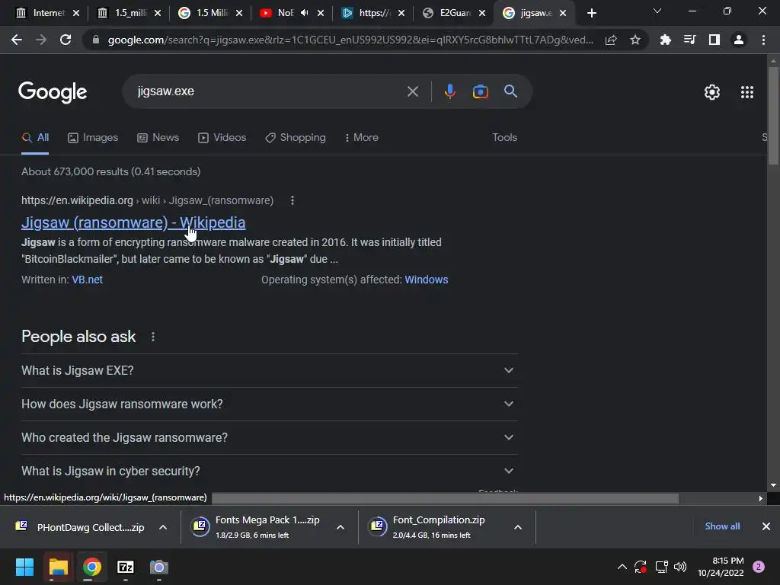Start a voice search with the microphone
Screen dimensions: 780x585
pyautogui.click(x=449, y=91)
